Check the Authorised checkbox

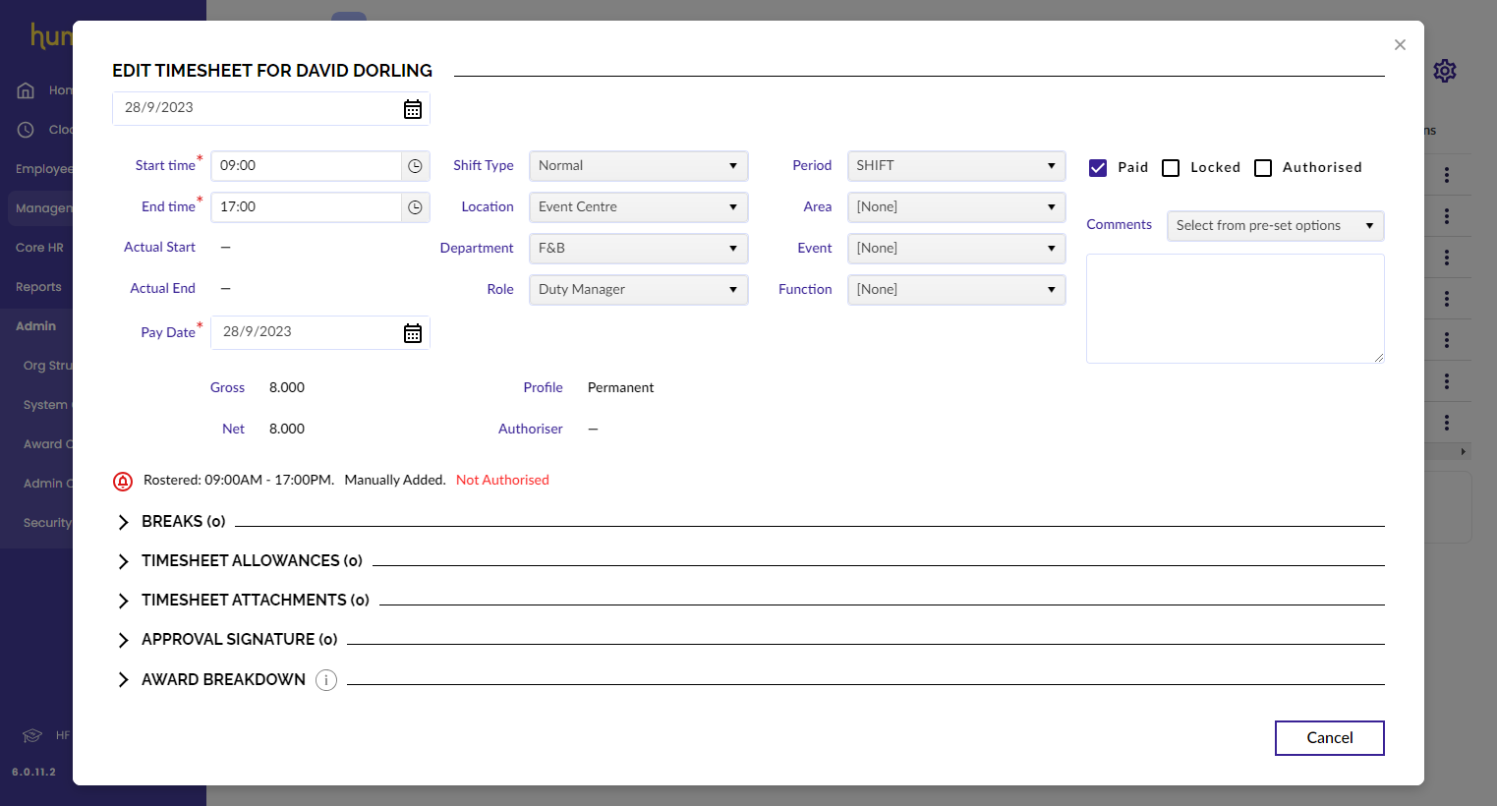tap(1263, 167)
